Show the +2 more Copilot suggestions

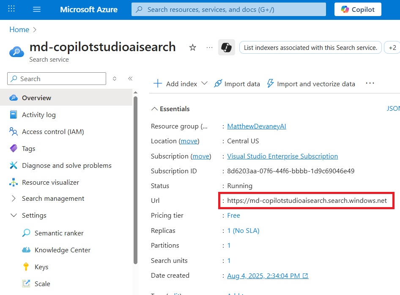click(x=392, y=48)
